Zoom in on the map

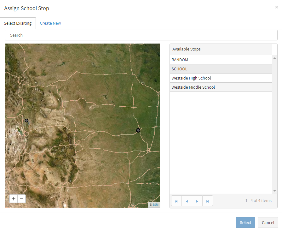[14, 199]
